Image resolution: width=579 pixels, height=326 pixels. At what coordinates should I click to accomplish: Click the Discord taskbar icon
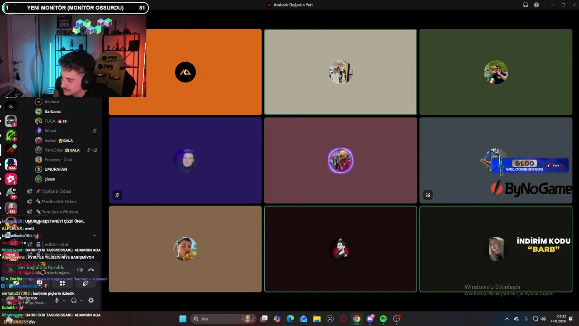[370, 319]
